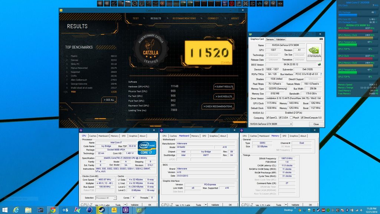The width and height of the screenshot is (380, 214).
Task: Click the blue waveform icon in top dock
Action: click(259, 3)
